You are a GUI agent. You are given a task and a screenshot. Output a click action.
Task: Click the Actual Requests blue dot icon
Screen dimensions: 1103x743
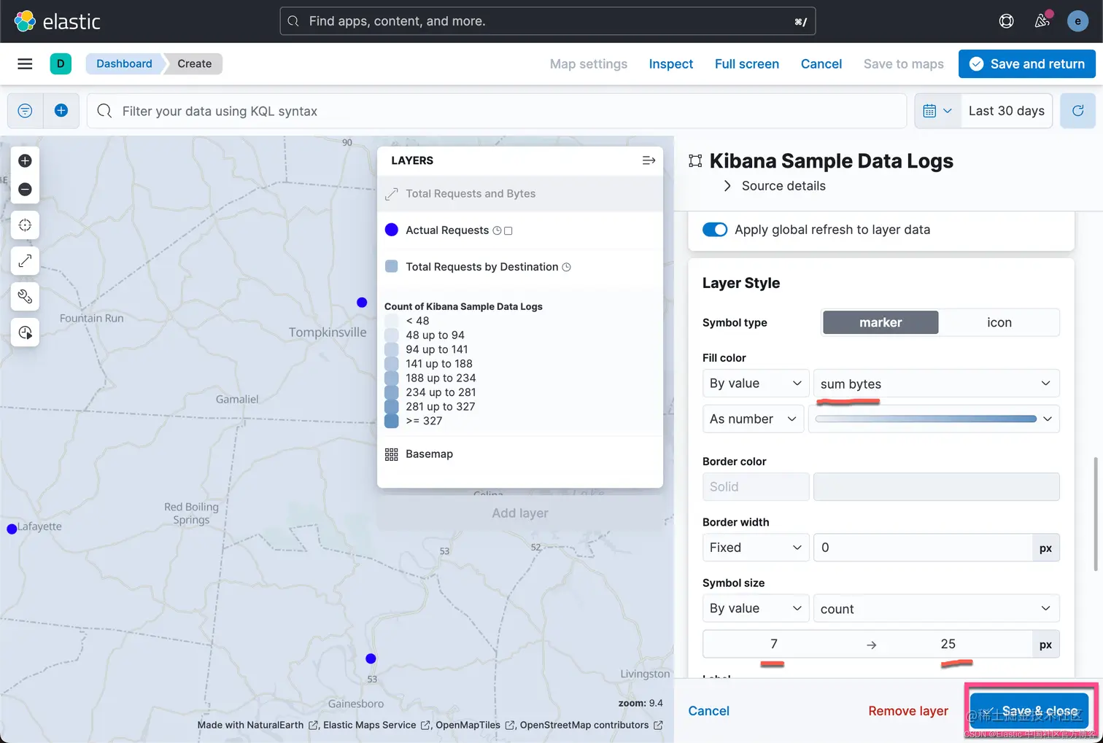coord(392,230)
